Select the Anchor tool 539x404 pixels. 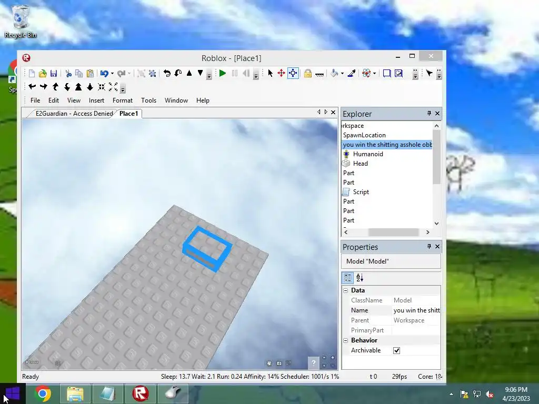pos(320,74)
